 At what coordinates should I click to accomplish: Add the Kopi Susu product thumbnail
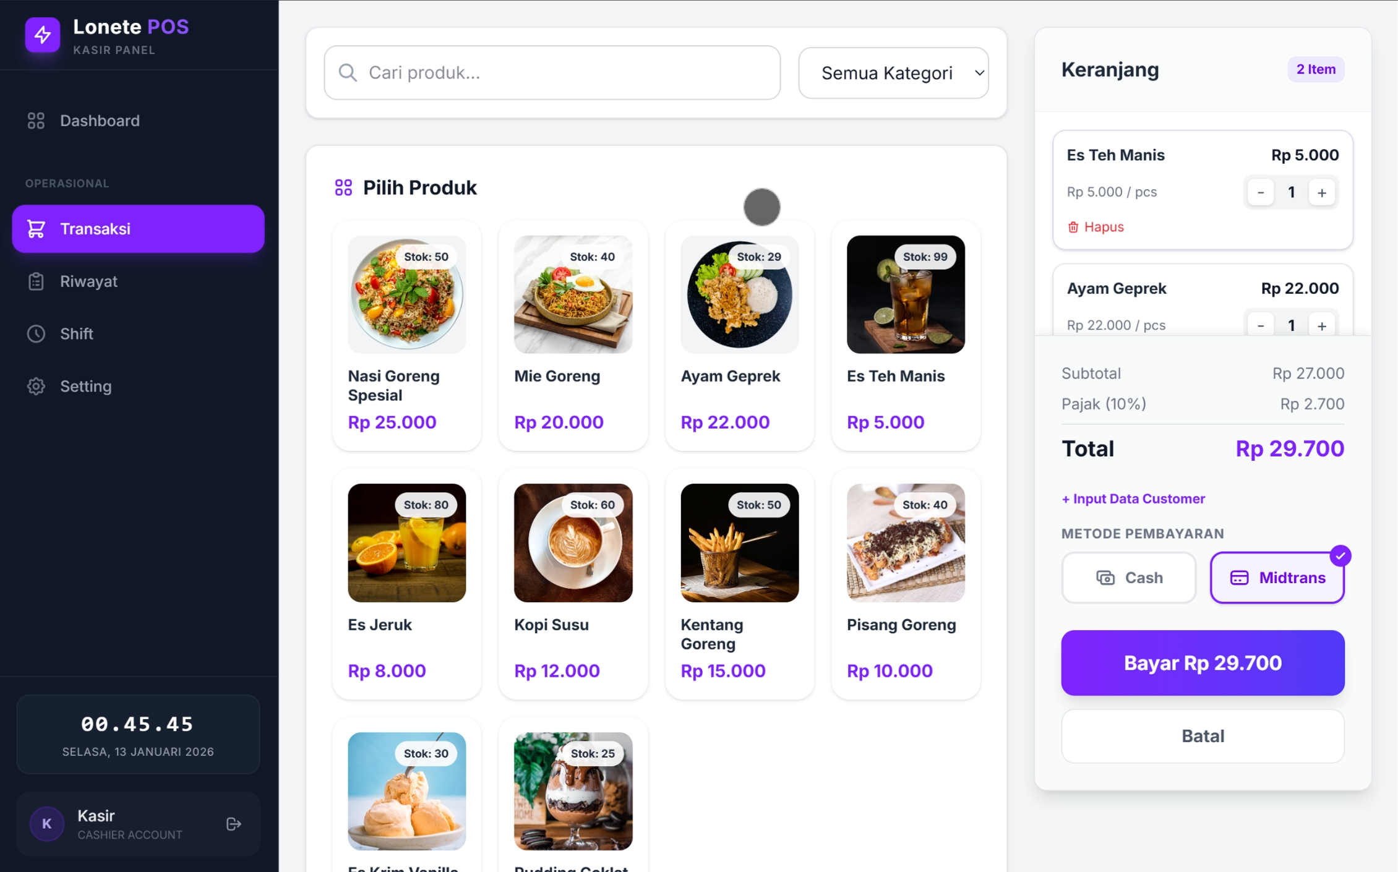573,543
